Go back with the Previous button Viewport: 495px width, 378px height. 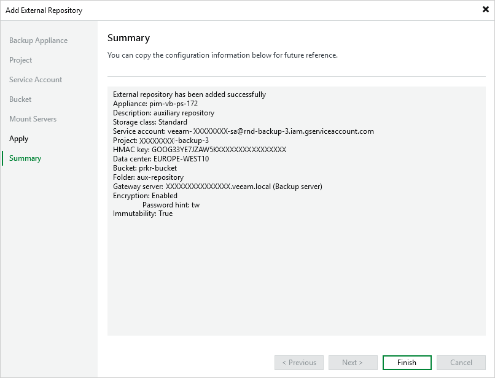pyautogui.click(x=299, y=363)
